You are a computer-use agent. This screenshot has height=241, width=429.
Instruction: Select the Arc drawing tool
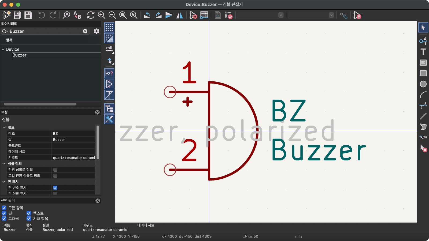point(423,95)
